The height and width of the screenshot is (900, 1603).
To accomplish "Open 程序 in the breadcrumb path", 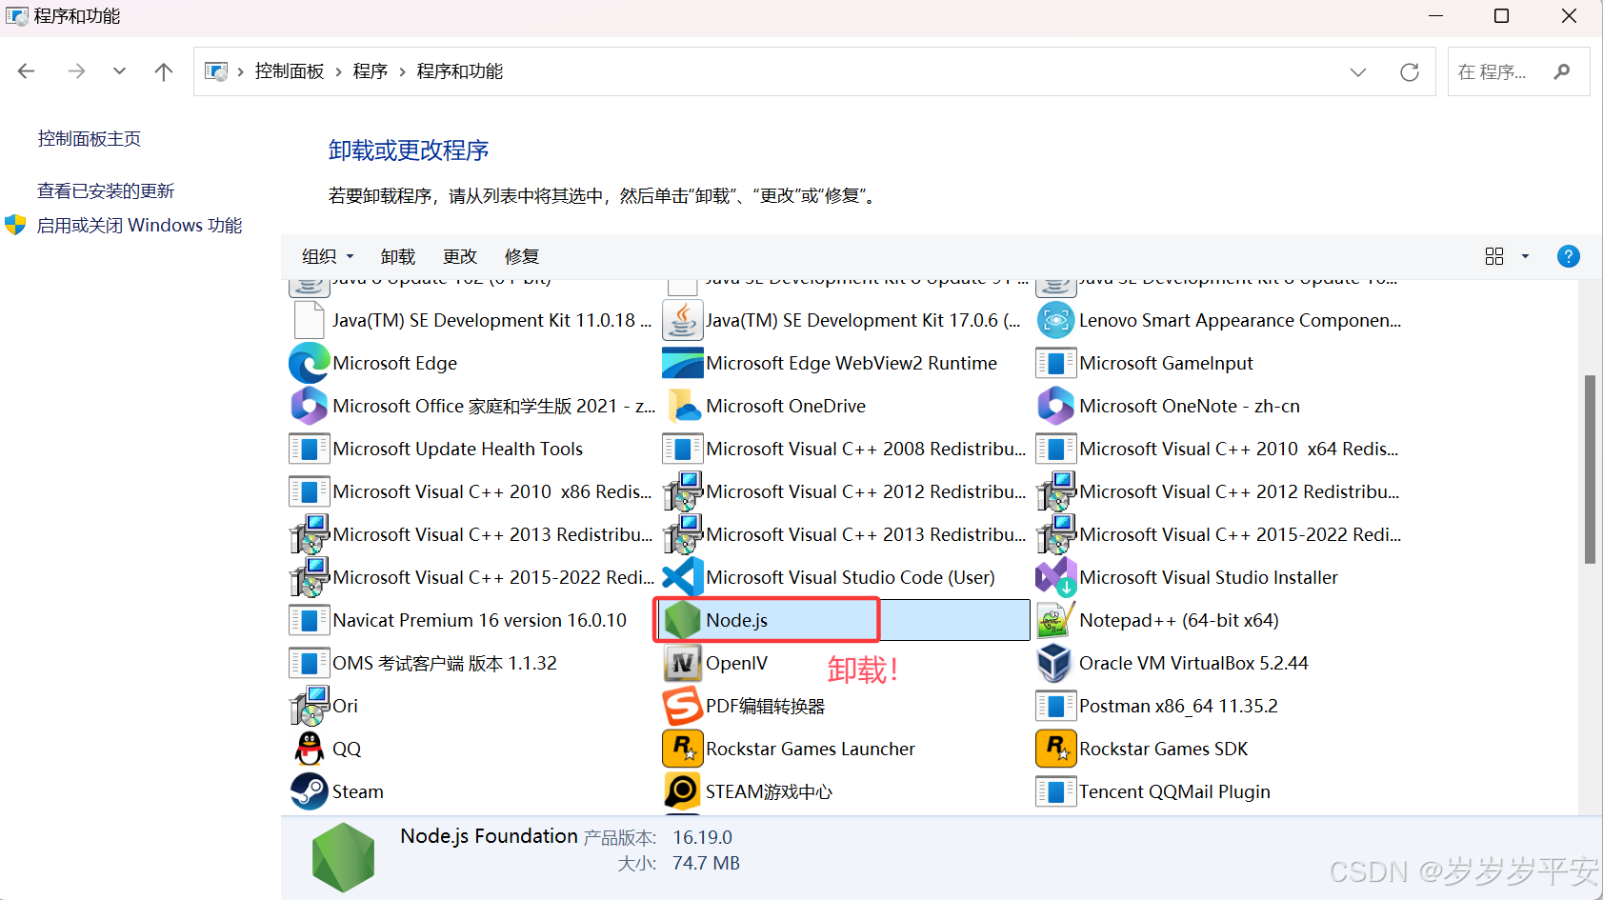I will pyautogui.click(x=371, y=71).
